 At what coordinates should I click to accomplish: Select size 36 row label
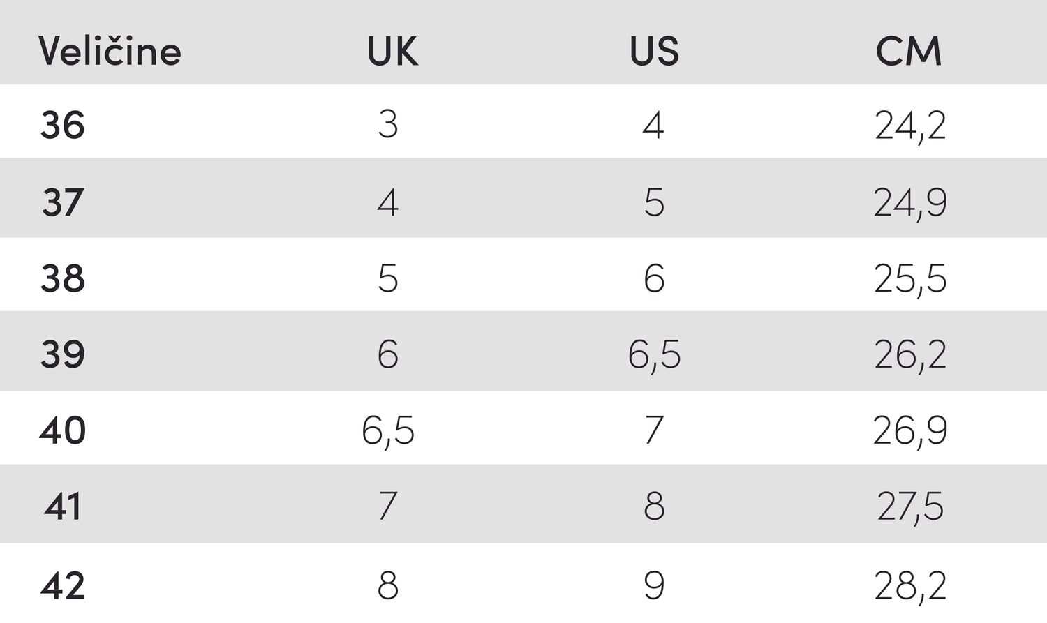(x=63, y=126)
